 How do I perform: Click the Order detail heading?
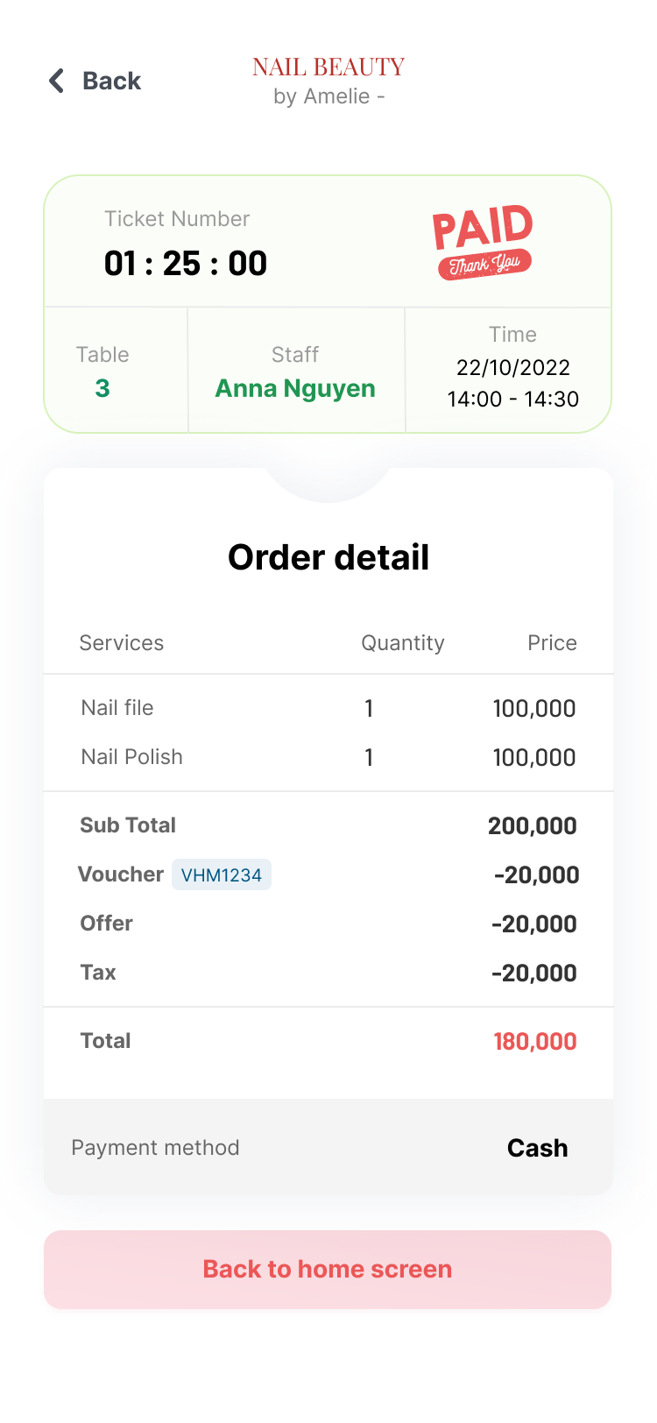[x=328, y=557]
